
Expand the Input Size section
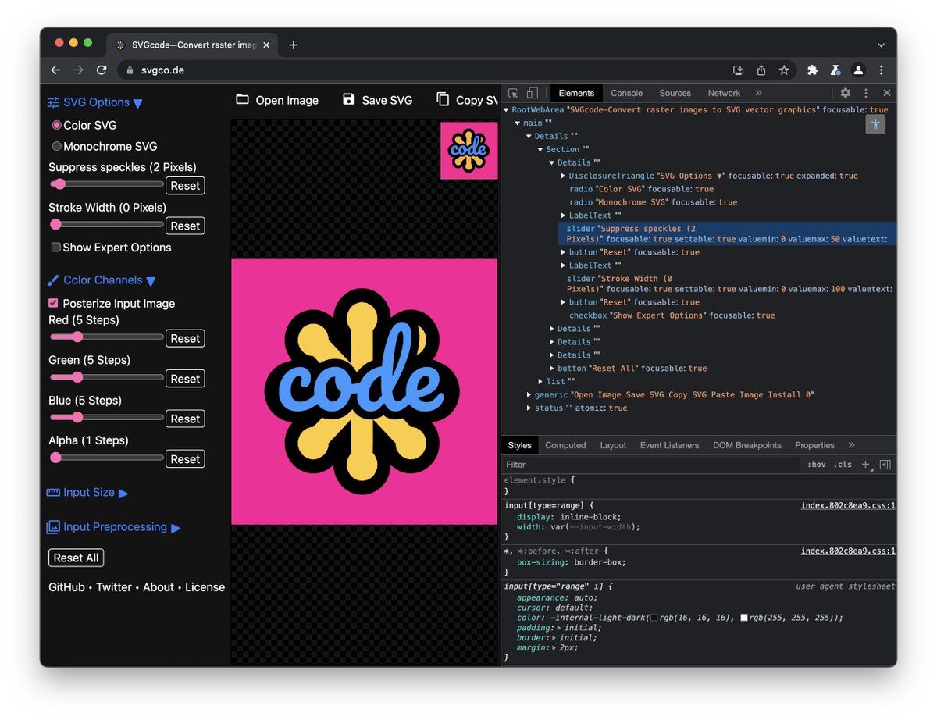pyautogui.click(x=87, y=493)
